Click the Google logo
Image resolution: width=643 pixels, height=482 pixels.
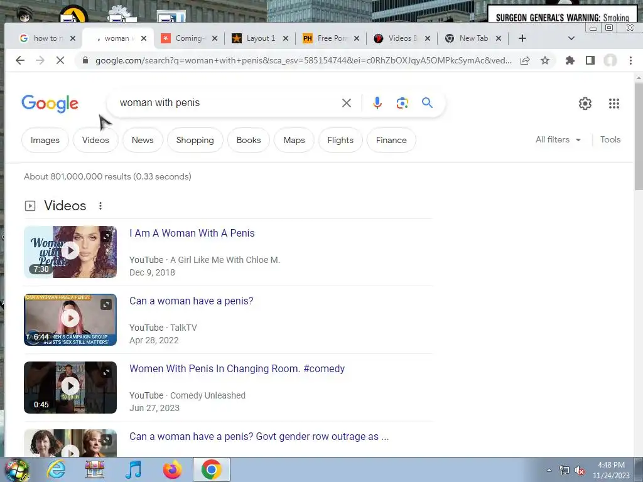50,104
